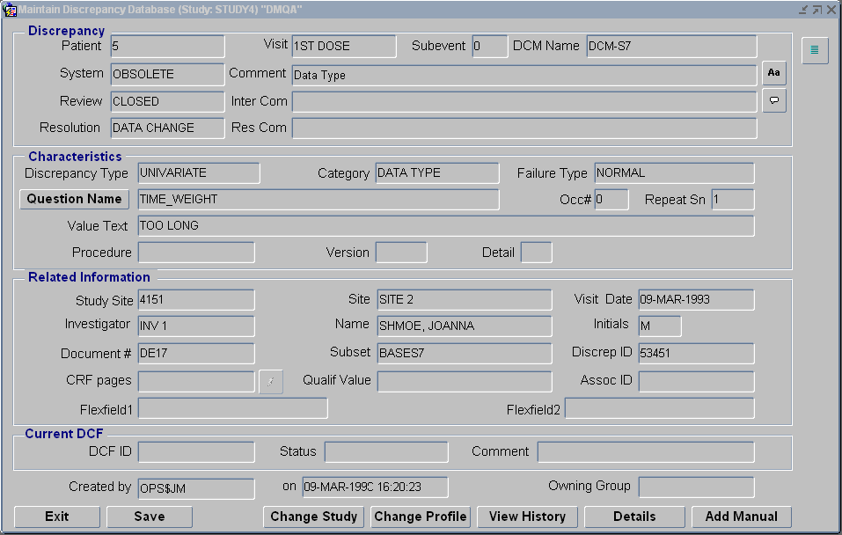Click the application icon in the title bar
Image resolution: width=842 pixels, height=535 pixels.
10,9
